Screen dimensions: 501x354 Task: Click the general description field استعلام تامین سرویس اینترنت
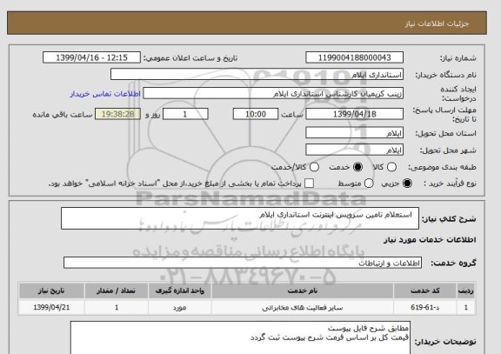(x=240, y=218)
